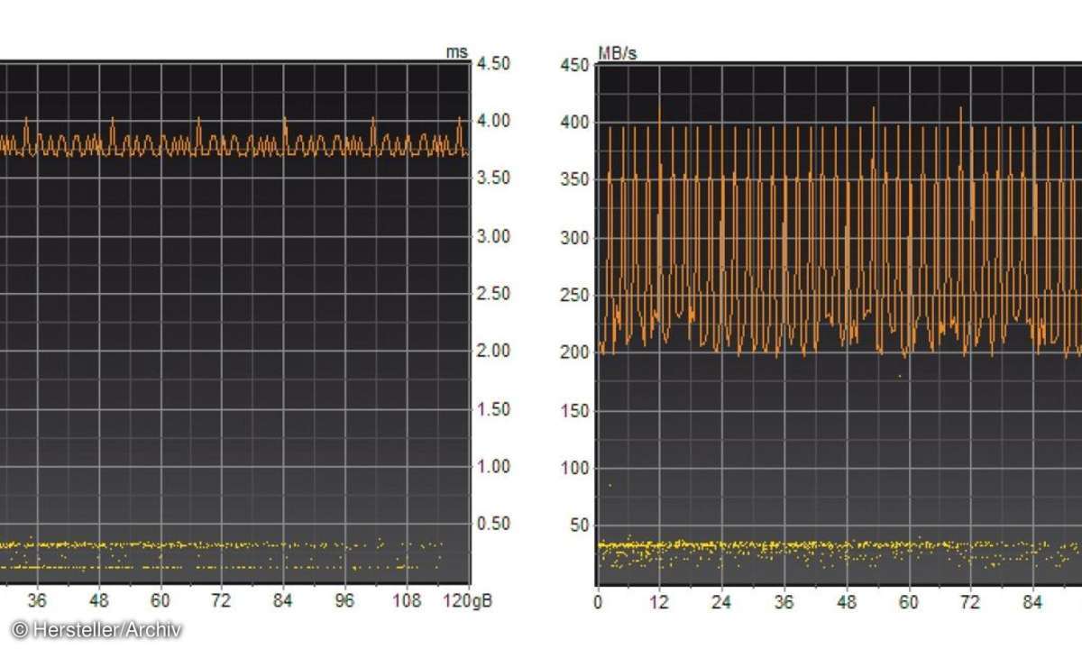Select the 72 label on the ms graph
Viewport: 1082px width, 649px height.
[222, 599]
